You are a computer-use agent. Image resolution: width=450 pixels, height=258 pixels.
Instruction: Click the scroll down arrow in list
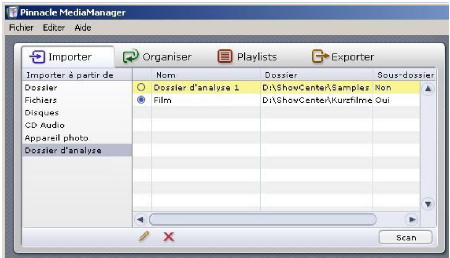(428, 204)
